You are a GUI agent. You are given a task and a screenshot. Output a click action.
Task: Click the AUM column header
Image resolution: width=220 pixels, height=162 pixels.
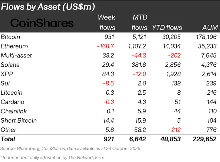coord(210,28)
